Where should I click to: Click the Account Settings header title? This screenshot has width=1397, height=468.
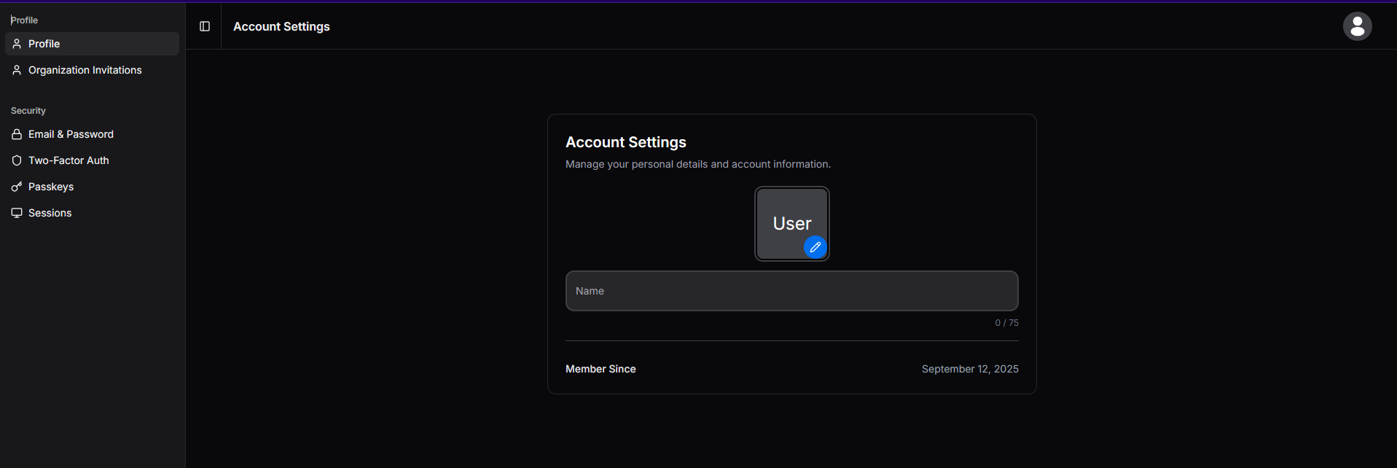coord(281,26)
